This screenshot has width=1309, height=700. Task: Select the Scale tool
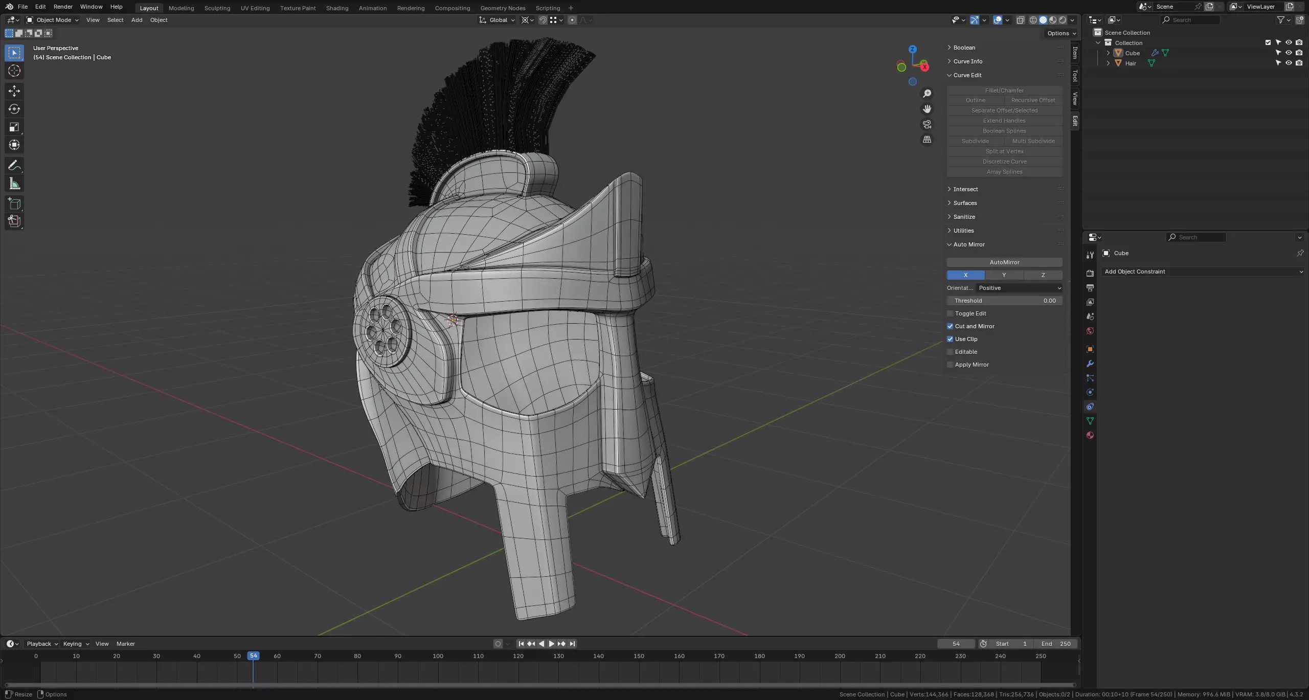(x=14, y=127)
